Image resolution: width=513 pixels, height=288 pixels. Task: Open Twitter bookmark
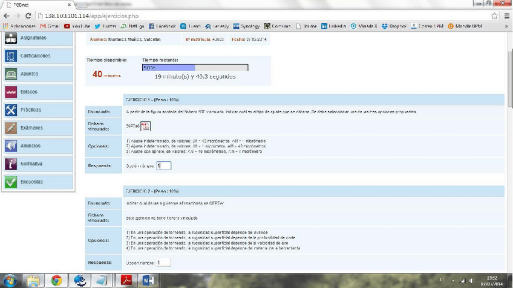[x=105, y=26]
